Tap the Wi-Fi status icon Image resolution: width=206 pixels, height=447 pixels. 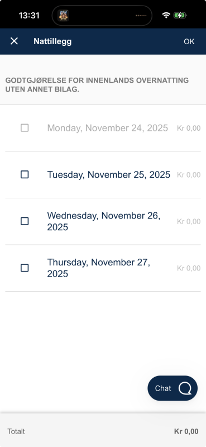click(166, 16)
